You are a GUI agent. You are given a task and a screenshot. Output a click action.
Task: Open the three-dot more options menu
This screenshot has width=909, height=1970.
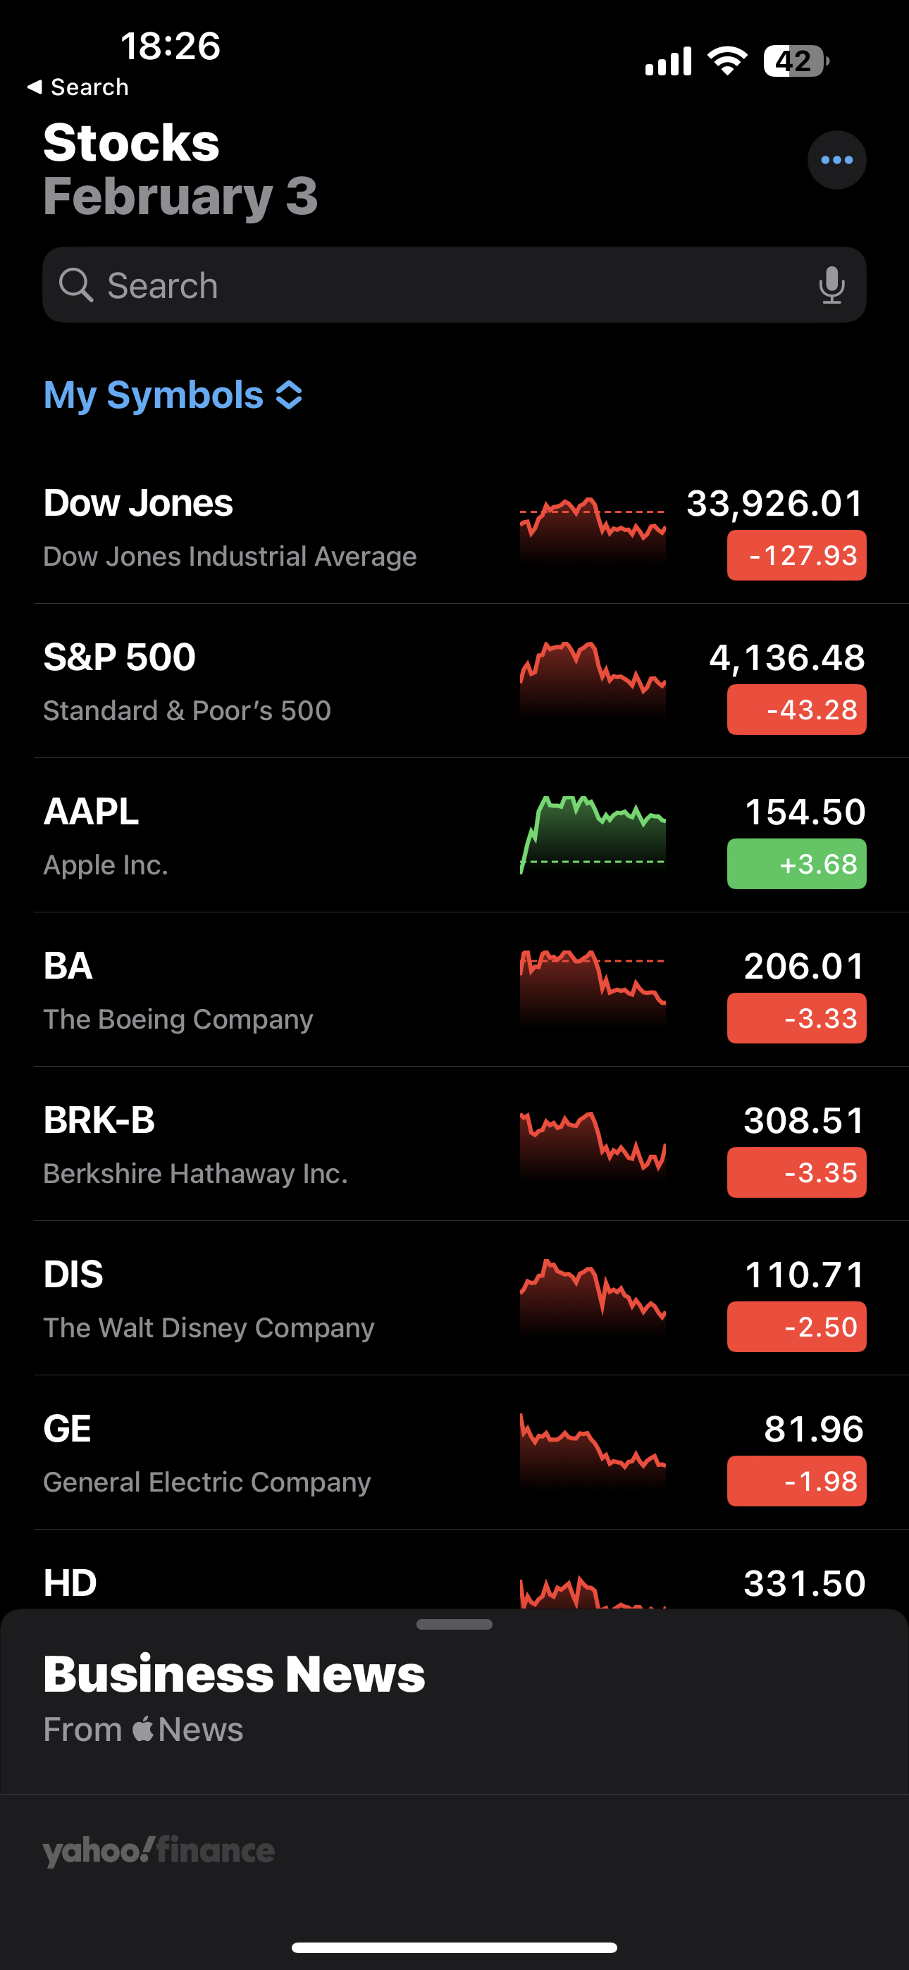click(x=836, y=160)
